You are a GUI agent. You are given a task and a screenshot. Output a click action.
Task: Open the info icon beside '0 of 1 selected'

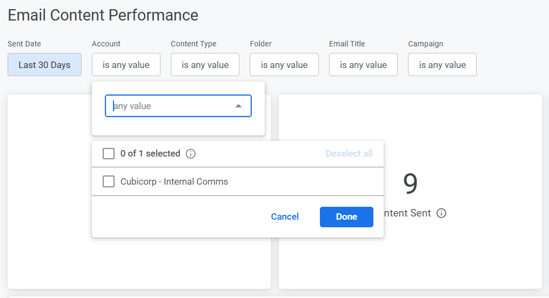tap(190, 153)
